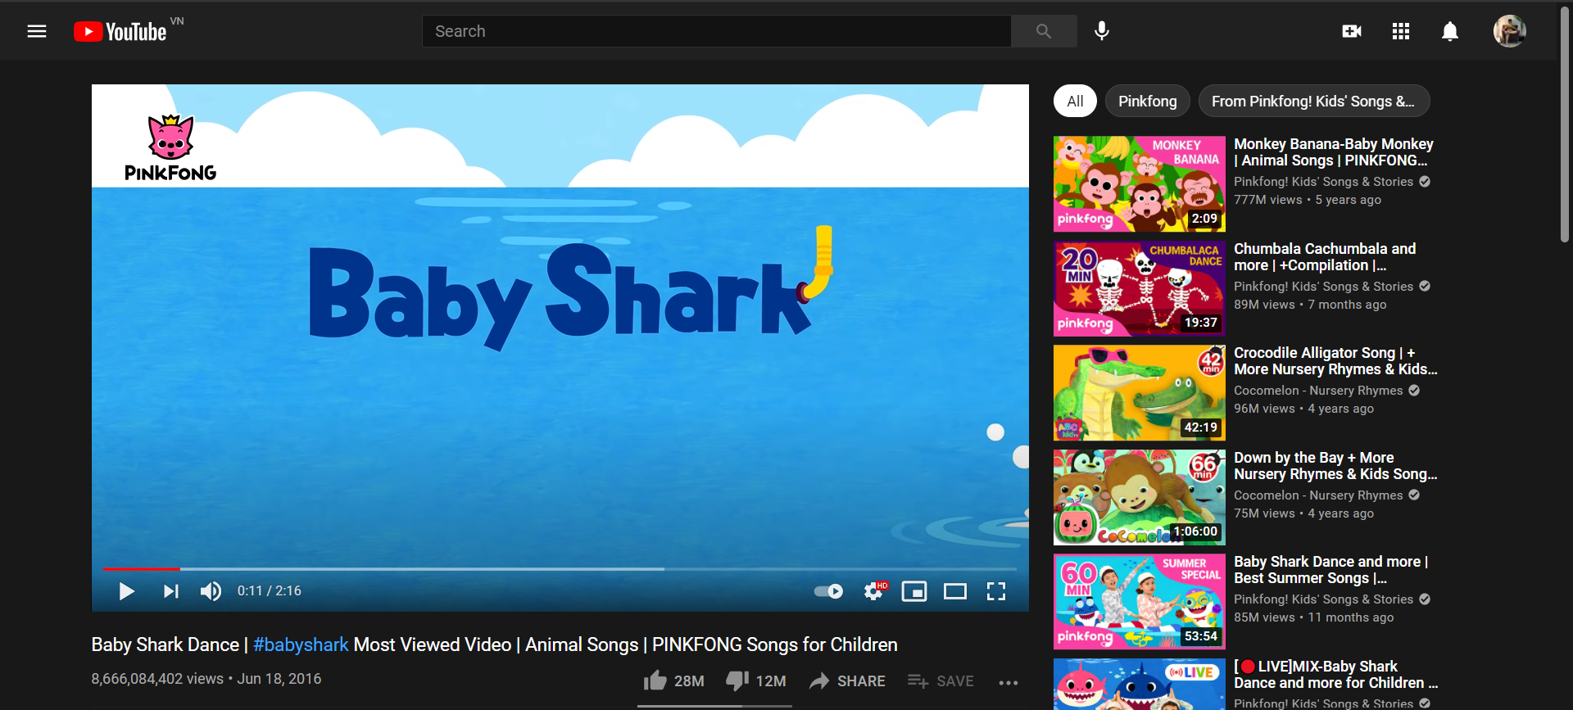Enter full screen mode
The image size is (1573, 710).
click(996, 591)
